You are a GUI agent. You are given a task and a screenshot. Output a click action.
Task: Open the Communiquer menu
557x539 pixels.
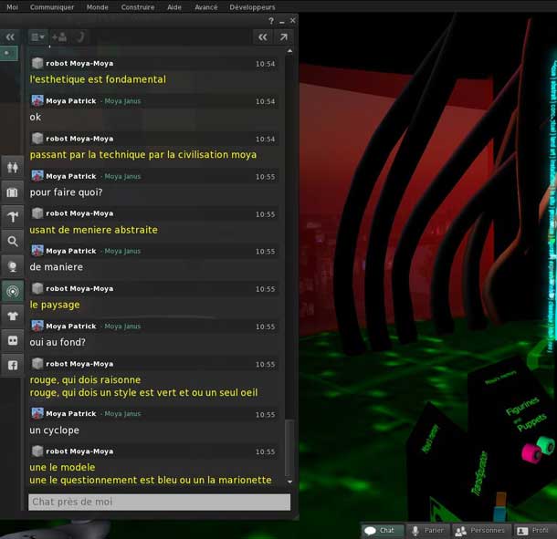(x=52, y=6)
